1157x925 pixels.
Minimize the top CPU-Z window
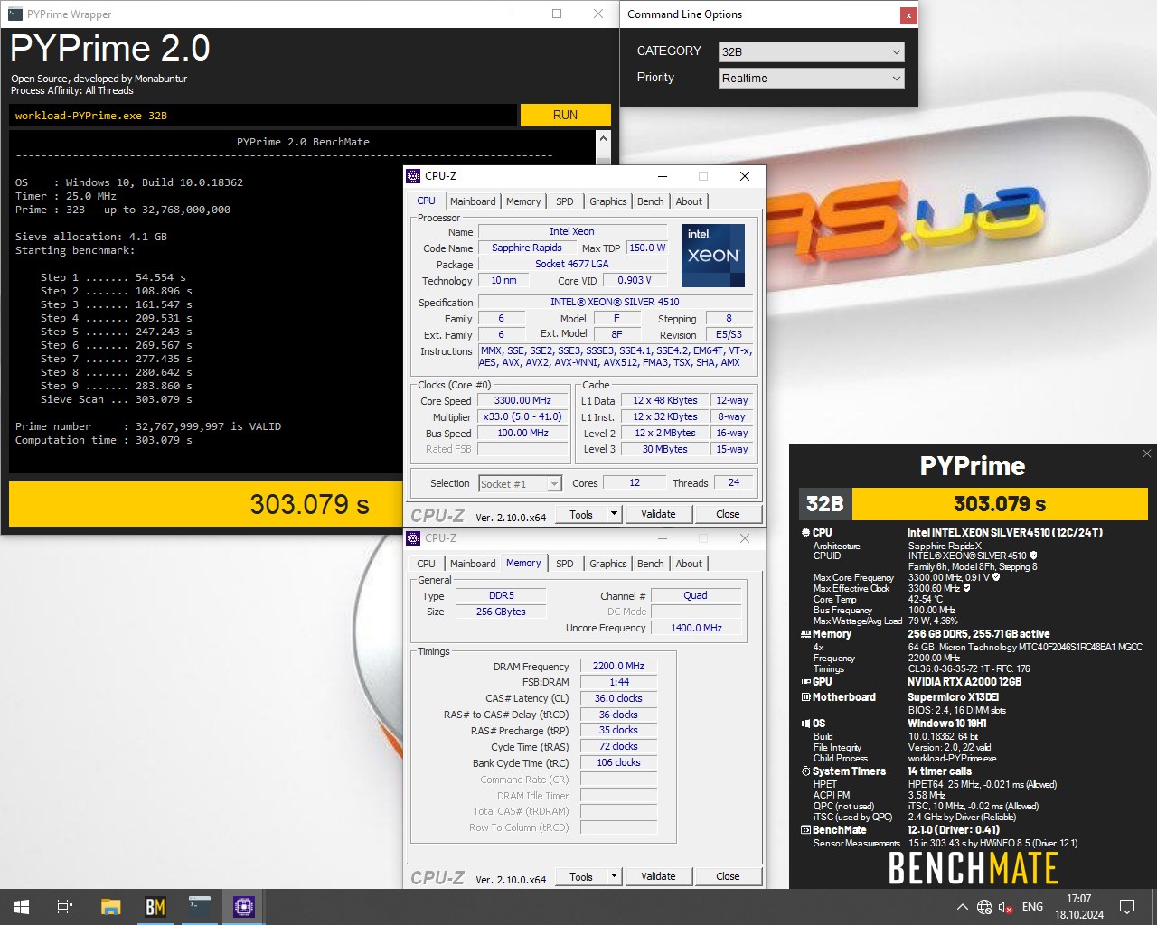(662, 176)
